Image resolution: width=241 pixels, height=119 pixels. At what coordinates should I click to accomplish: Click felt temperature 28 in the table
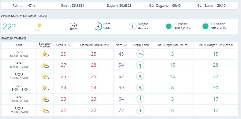point(94,65)
